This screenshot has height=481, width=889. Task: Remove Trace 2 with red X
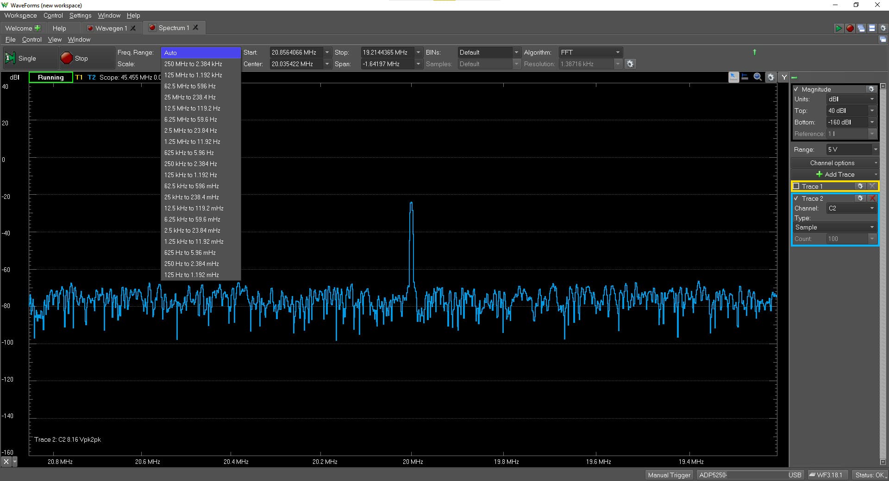[872, 198]
